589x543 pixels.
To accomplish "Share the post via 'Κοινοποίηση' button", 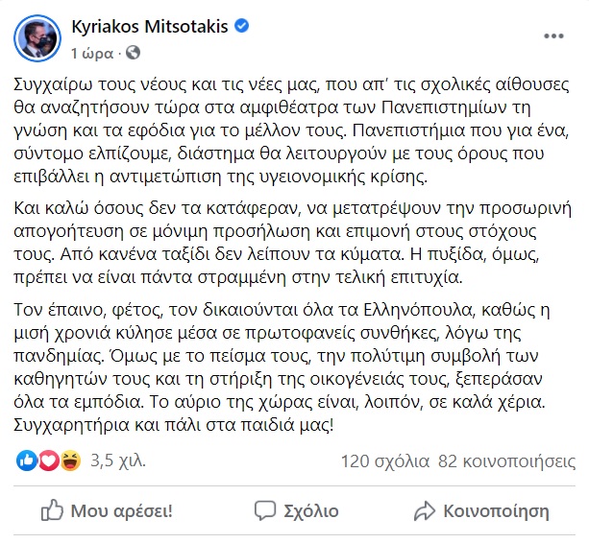I will pyautogui.click(x=481, y=510).
